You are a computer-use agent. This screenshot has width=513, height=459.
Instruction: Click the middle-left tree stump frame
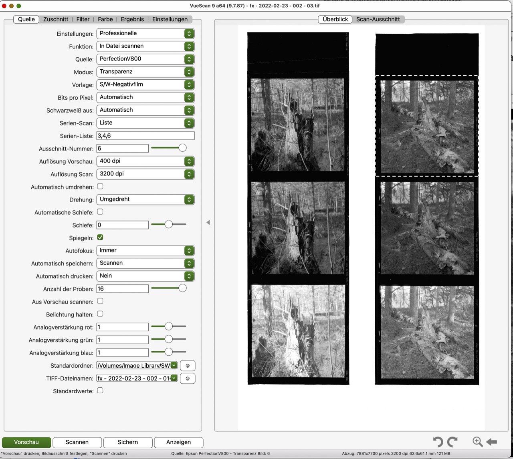[297, 228]
